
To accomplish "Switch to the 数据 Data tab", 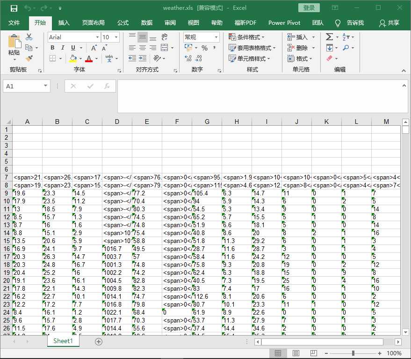I will click(146, 23).
